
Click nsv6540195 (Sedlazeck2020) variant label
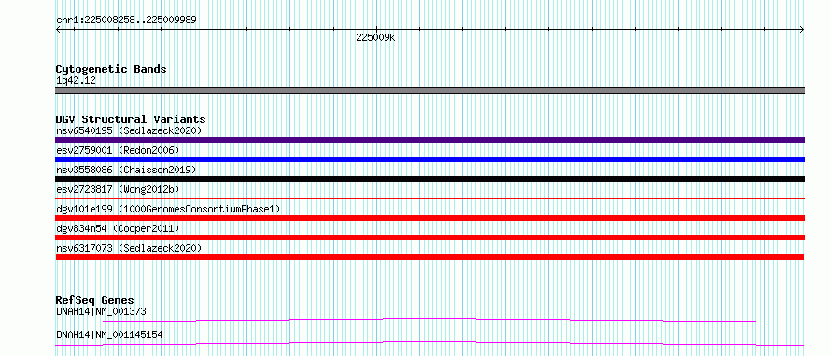tap(129, 130)
